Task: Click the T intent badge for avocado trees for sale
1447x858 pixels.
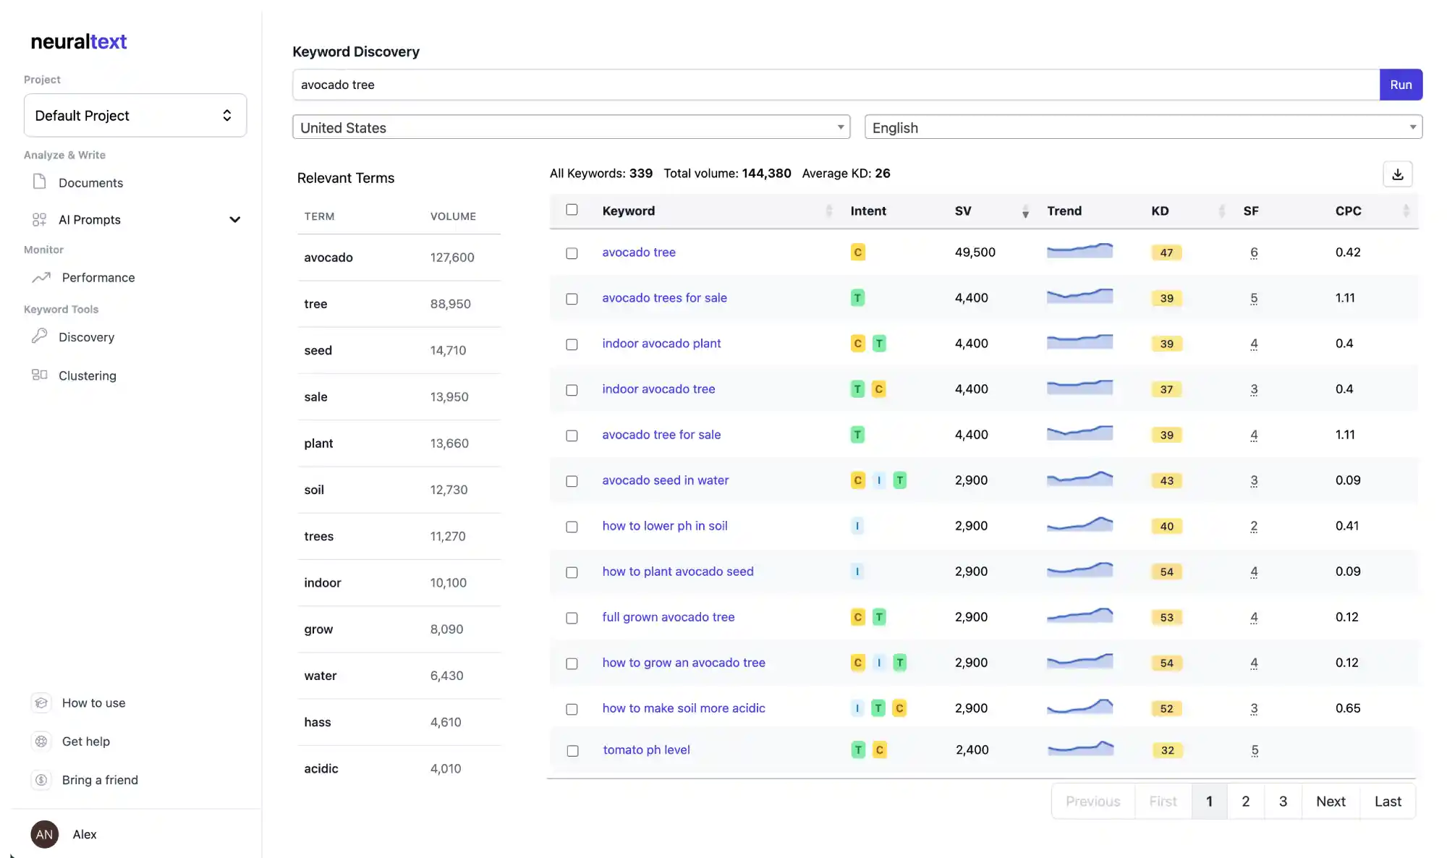Action: pyautogui.click(x=857, y=297)
